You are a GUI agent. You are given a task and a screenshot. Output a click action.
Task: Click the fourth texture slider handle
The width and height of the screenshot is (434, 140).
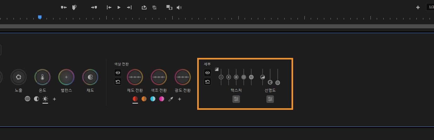point(244,77)
